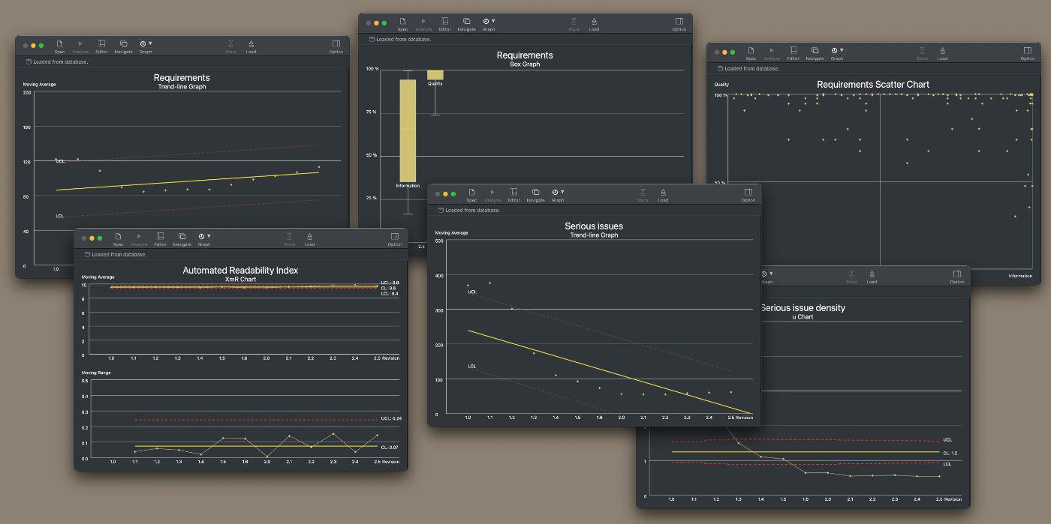1051x524 pixels.
Task: Expand Graph dropdown in Requirements Trend-line window
Action: 146,46
